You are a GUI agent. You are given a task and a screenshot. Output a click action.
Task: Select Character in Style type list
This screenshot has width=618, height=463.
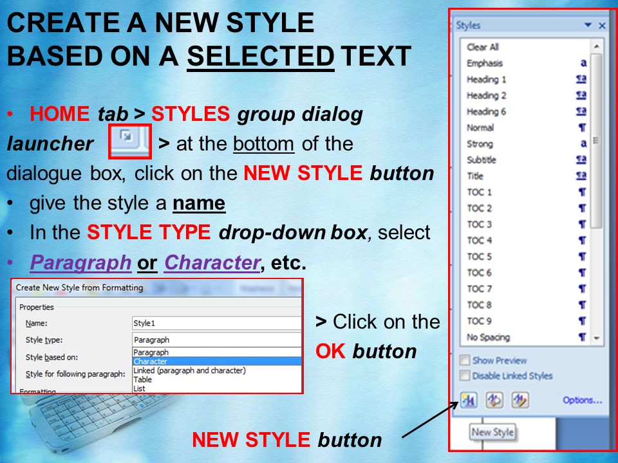click(216, 361)
